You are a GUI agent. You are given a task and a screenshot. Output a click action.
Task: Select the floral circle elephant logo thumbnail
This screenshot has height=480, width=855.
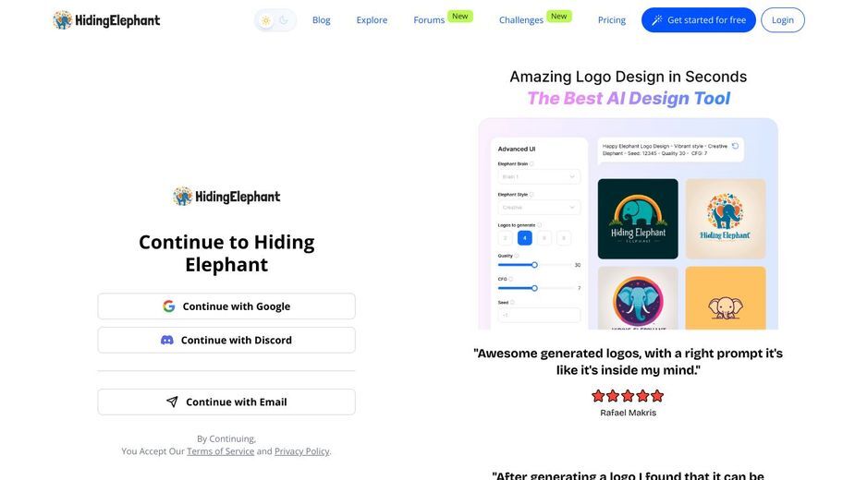[726, 219]
